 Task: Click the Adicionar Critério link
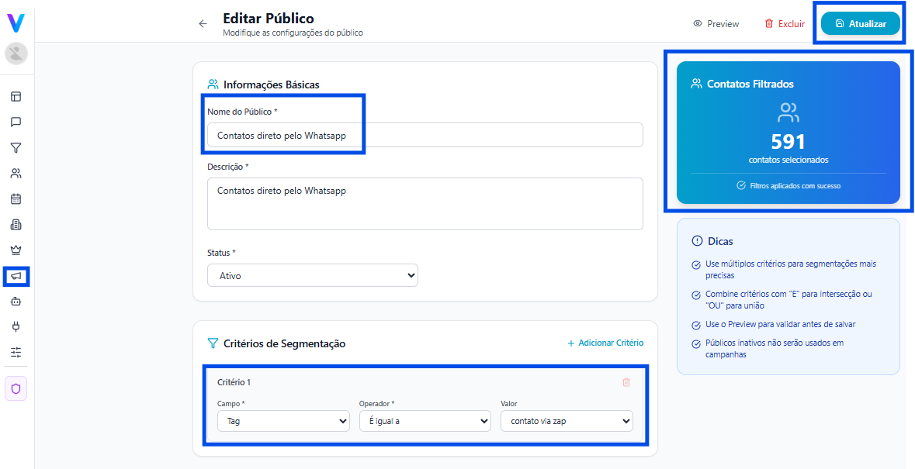tap(605, 343)
